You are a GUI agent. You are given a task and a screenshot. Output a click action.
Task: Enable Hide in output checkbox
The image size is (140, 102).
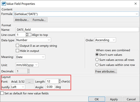17,51
